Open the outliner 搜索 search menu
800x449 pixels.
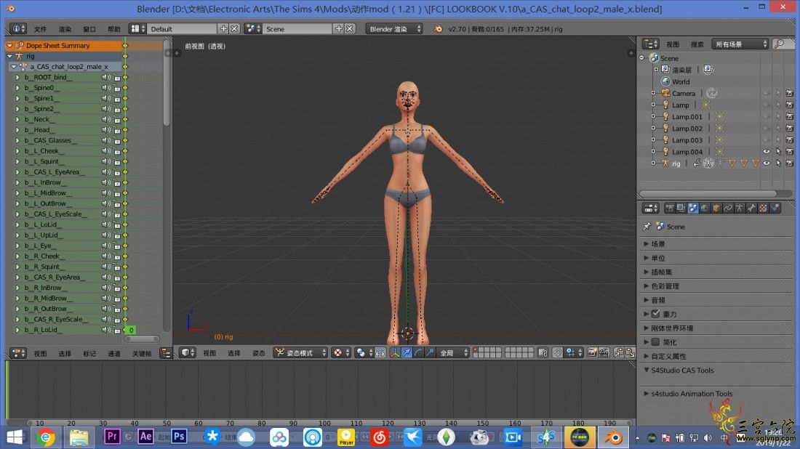[697, 44]
